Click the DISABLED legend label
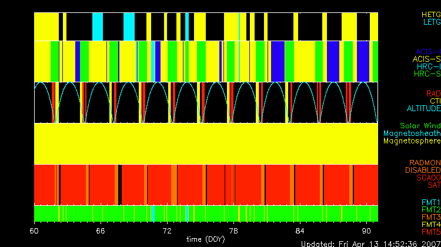Viewport: 441px width, 247px height. tap(422, 170)
